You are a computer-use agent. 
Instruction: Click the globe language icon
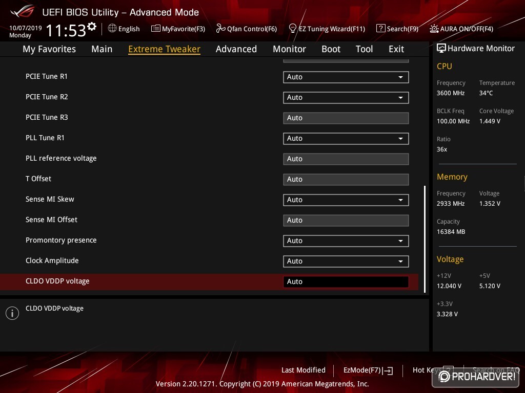point(112,29)
